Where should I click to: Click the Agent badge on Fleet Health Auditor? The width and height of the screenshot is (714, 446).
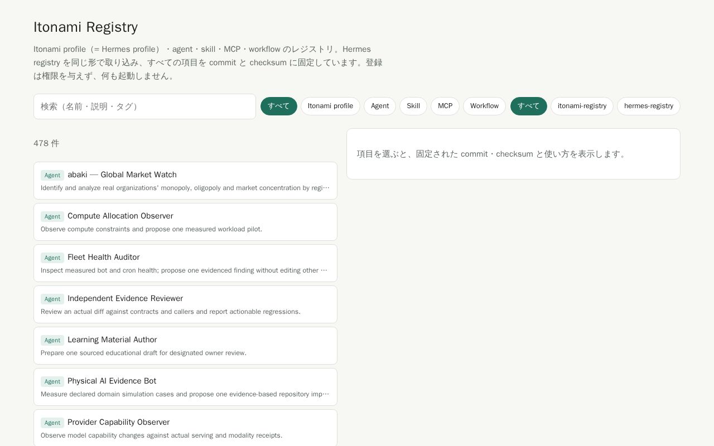tap(52, 258)
